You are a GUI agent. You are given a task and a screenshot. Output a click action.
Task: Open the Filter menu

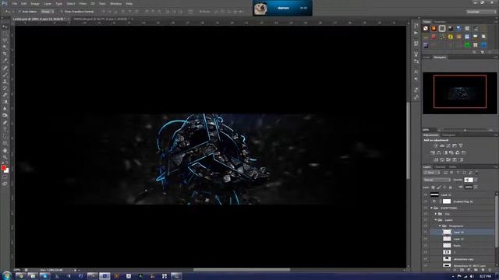(83, 3)
